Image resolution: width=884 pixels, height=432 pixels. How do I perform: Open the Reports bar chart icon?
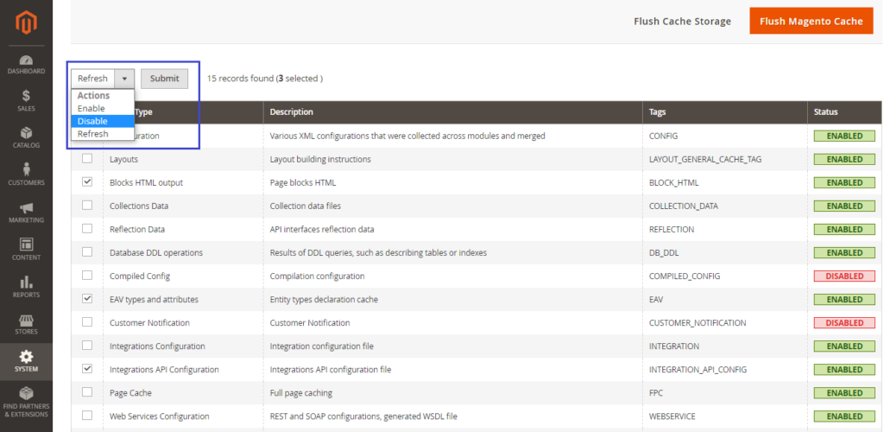coord(26,282)
